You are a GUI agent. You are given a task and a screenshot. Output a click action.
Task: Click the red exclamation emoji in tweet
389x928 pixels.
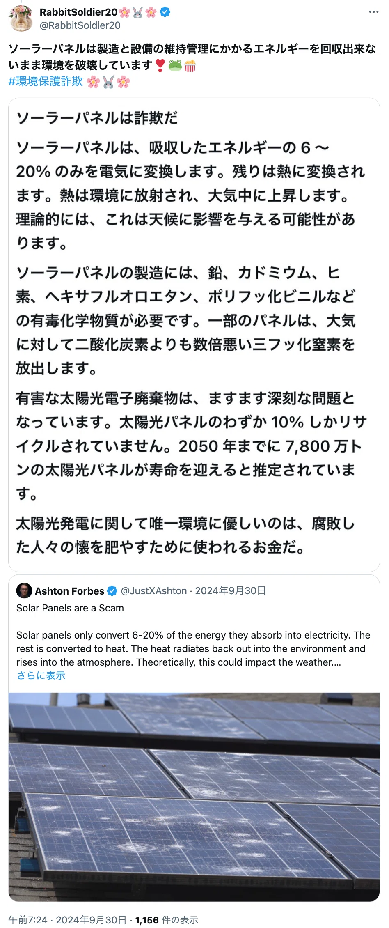click(160, 65)
